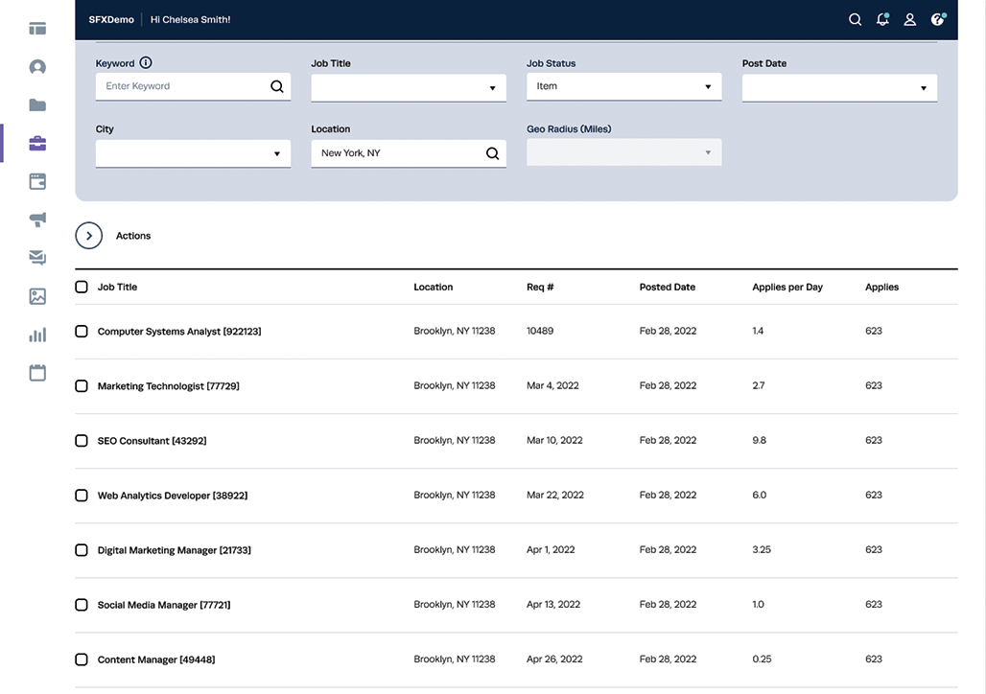Image resolution: width=986 pixels, height=694 pixels.
Task: Check the Computer Systems Analyst row checkbox
Action: (x=82, y=332)
